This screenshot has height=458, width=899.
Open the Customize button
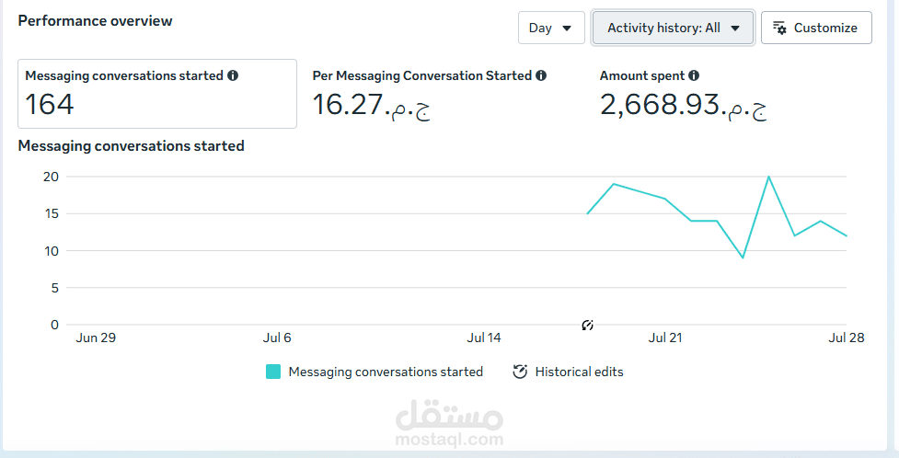(816, 28)
